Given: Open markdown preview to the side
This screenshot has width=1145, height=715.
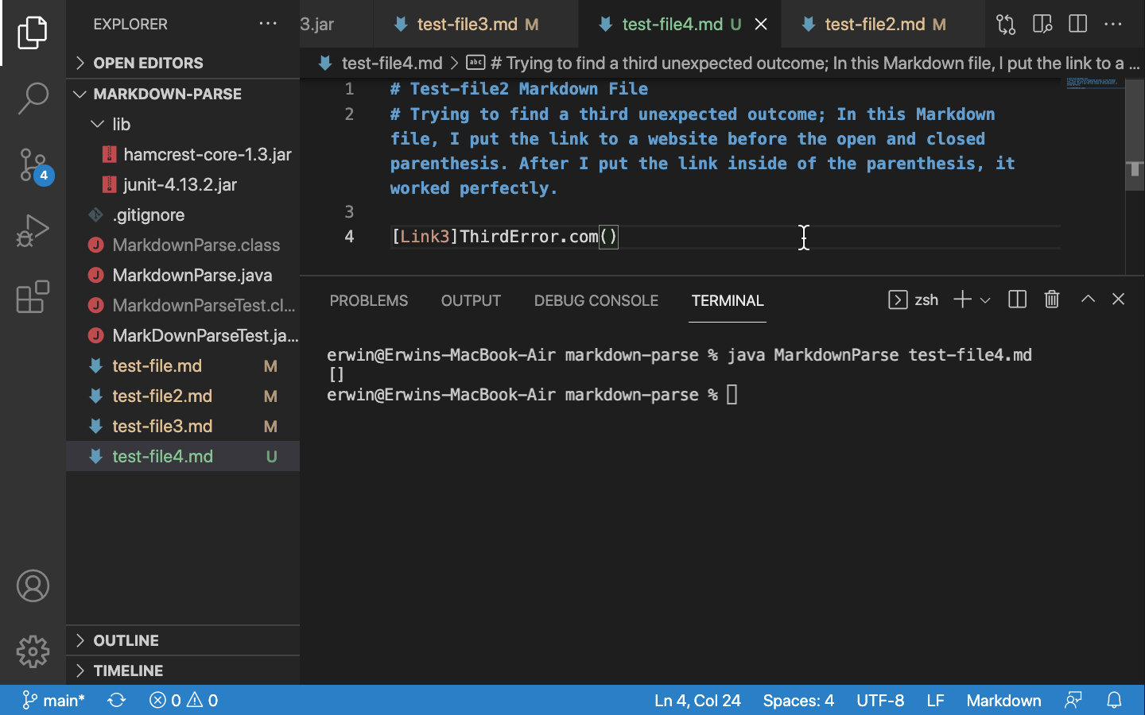Looking at the screenshot, I should click(1042, 24).
